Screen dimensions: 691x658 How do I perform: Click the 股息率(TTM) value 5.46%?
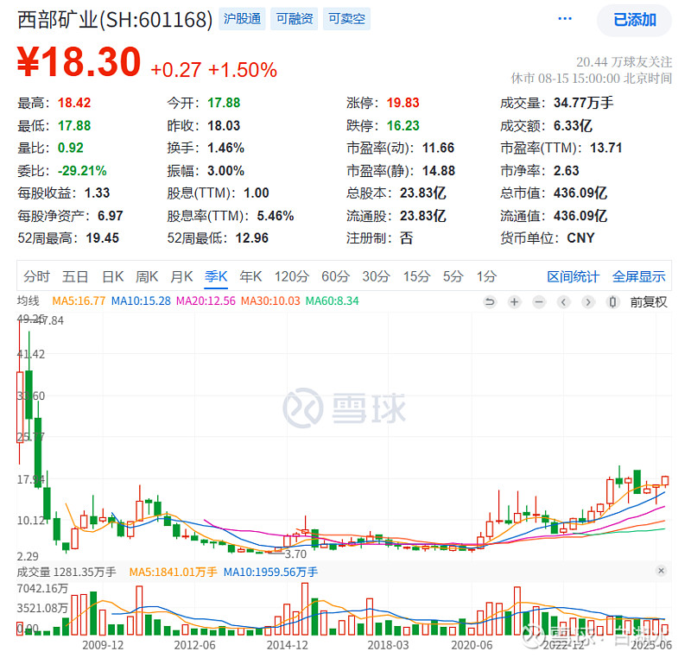coord(276,216)
